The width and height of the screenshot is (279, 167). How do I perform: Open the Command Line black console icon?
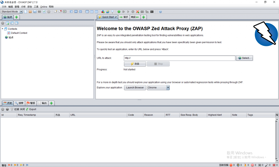coord(152,12)
